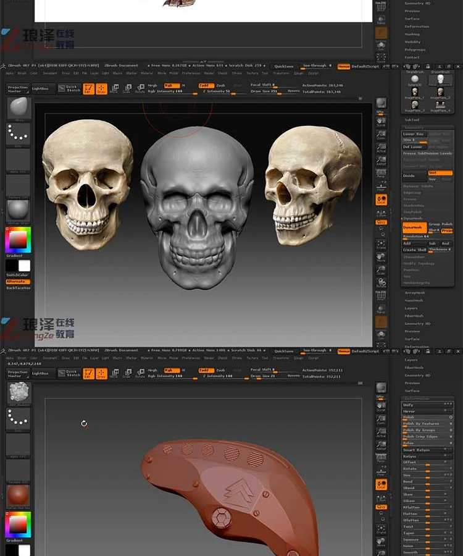This screenshot has width=463, height=556.
Task: Toggle Local symmetry in skull window shelf
Action: (x=381, y=200)
